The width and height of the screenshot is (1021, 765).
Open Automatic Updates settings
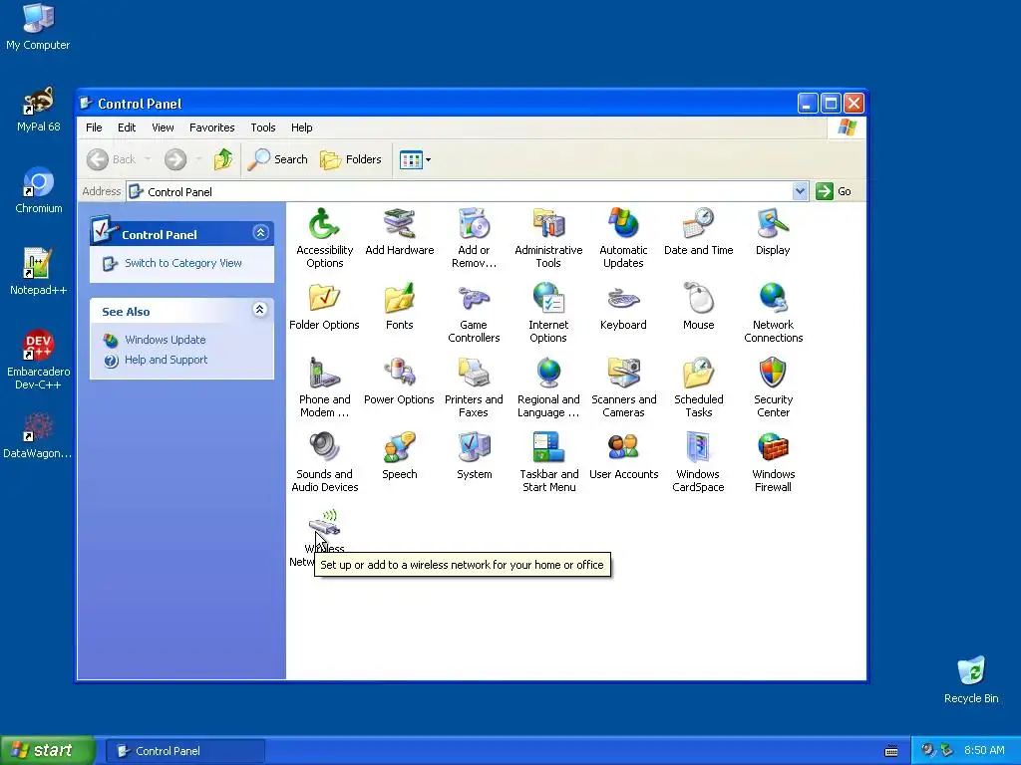[x=623, y=238]
